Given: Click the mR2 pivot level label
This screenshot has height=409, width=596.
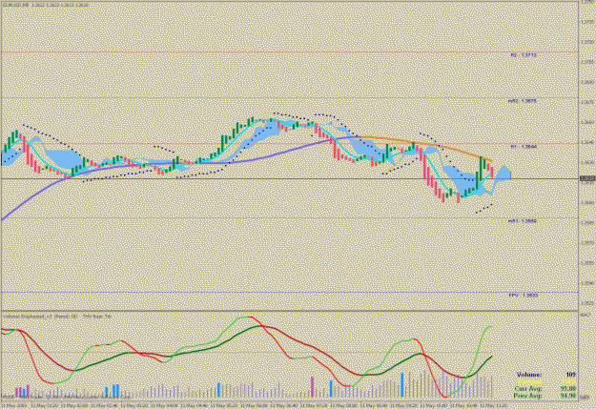Looking at the screenshot, I should pyautogui.click(x=523, y=101).
